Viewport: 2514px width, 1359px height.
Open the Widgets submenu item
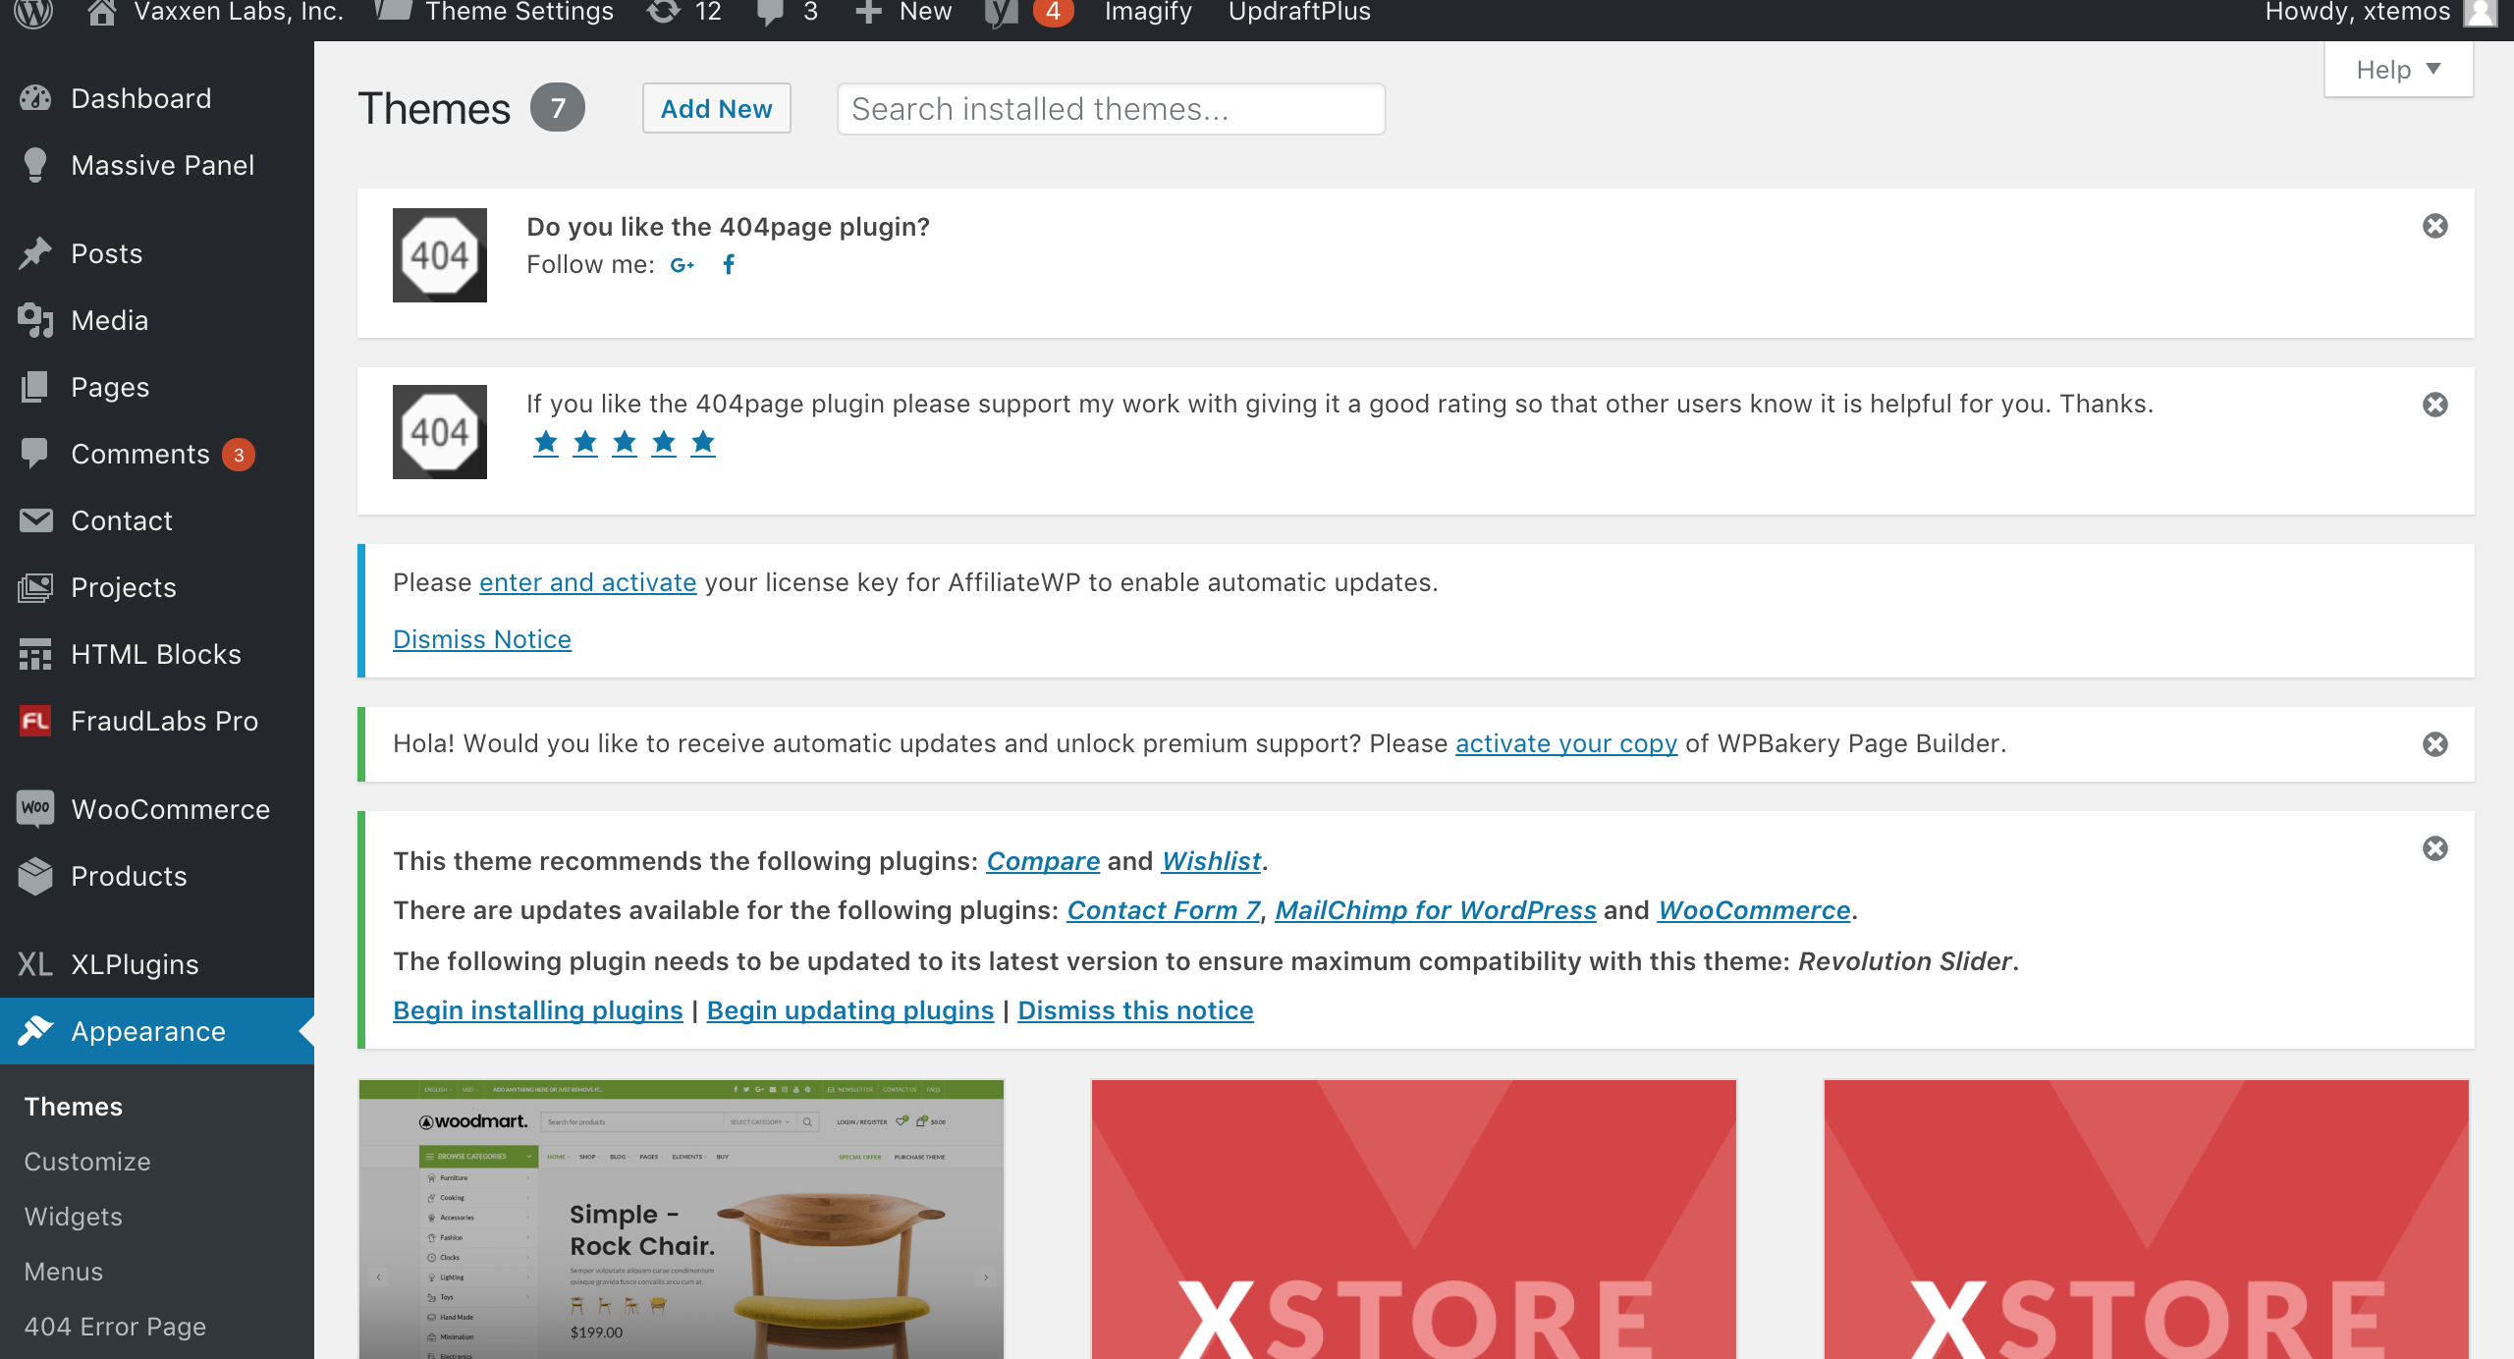pyautogui.click(x=74, y=1217)
